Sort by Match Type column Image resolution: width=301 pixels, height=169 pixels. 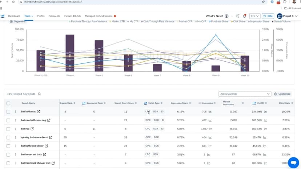[161, 103]
